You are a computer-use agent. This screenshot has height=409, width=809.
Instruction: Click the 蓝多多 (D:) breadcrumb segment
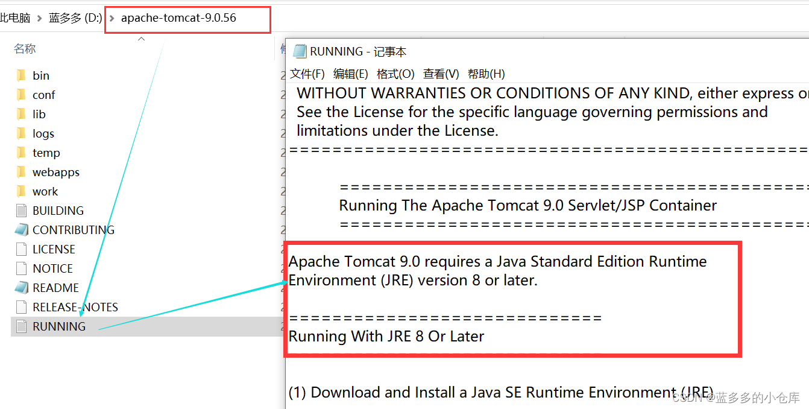click(x=75, y=18)
